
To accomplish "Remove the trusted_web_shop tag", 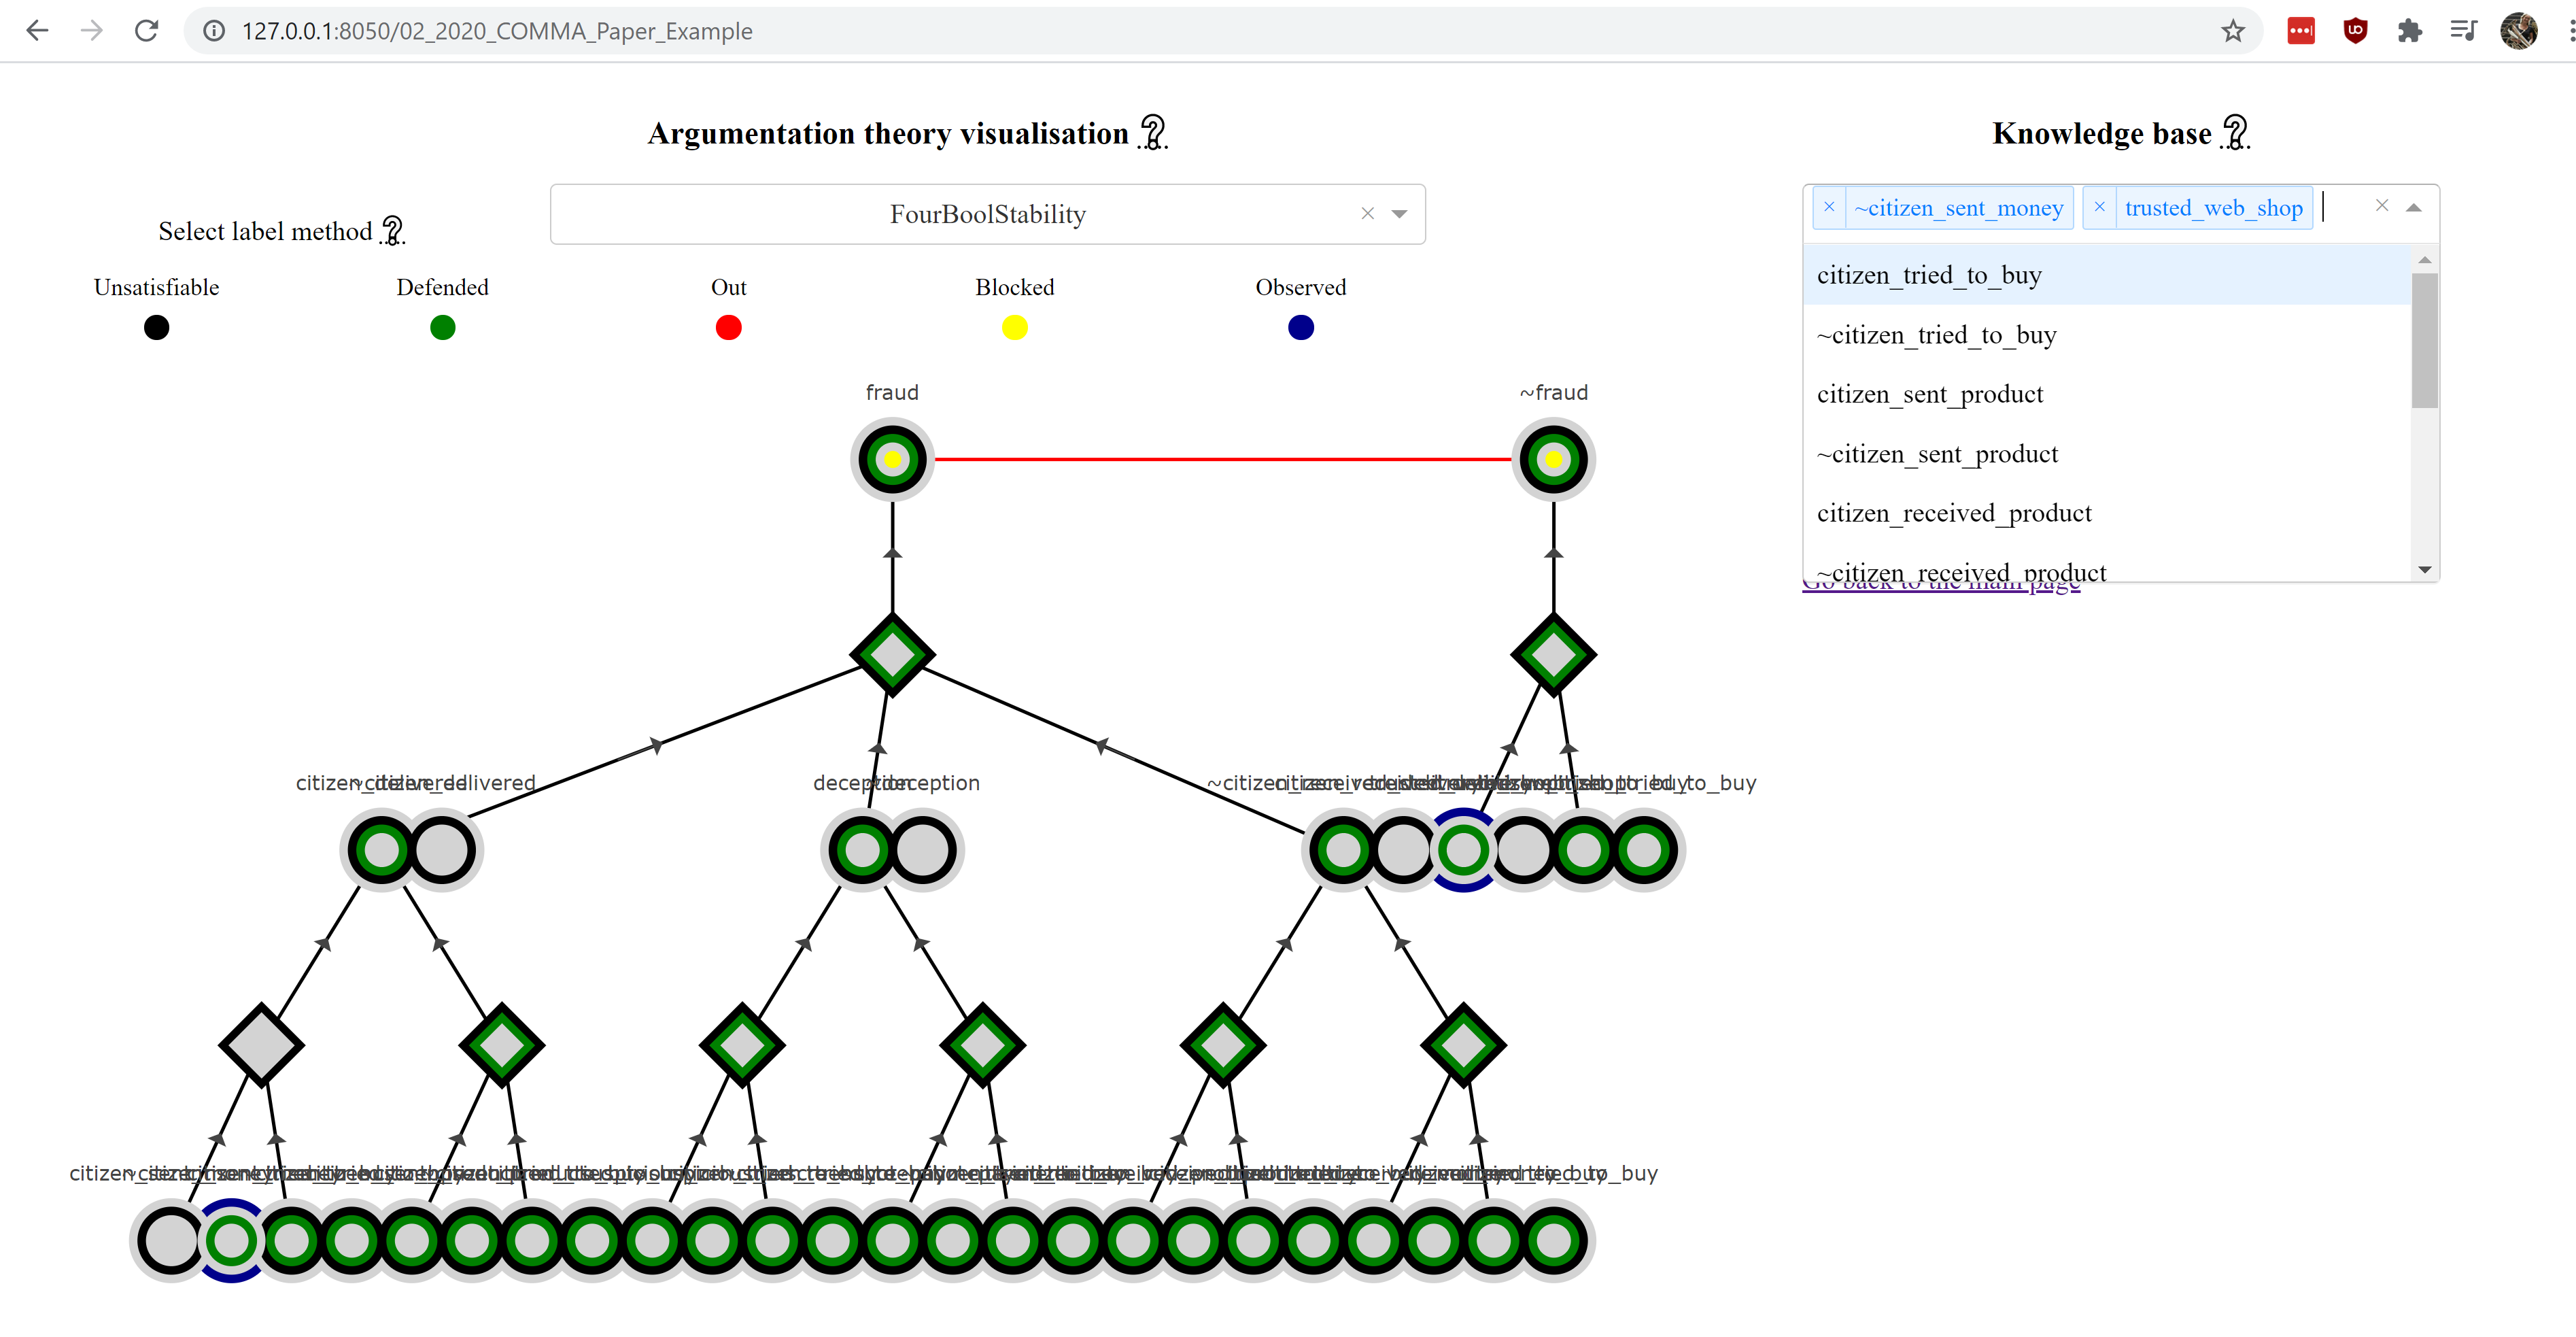I will point(2099,208).
